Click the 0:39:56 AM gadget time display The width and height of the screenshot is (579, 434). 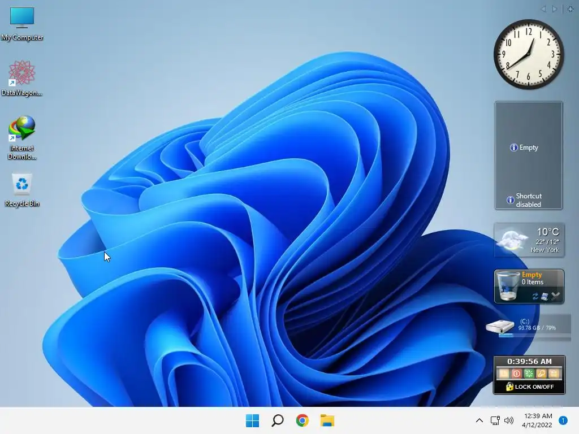(529, 361)
